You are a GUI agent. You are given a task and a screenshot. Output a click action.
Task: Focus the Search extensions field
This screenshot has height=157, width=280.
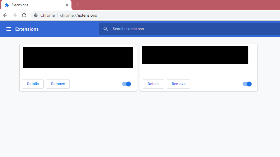point(189,29)
